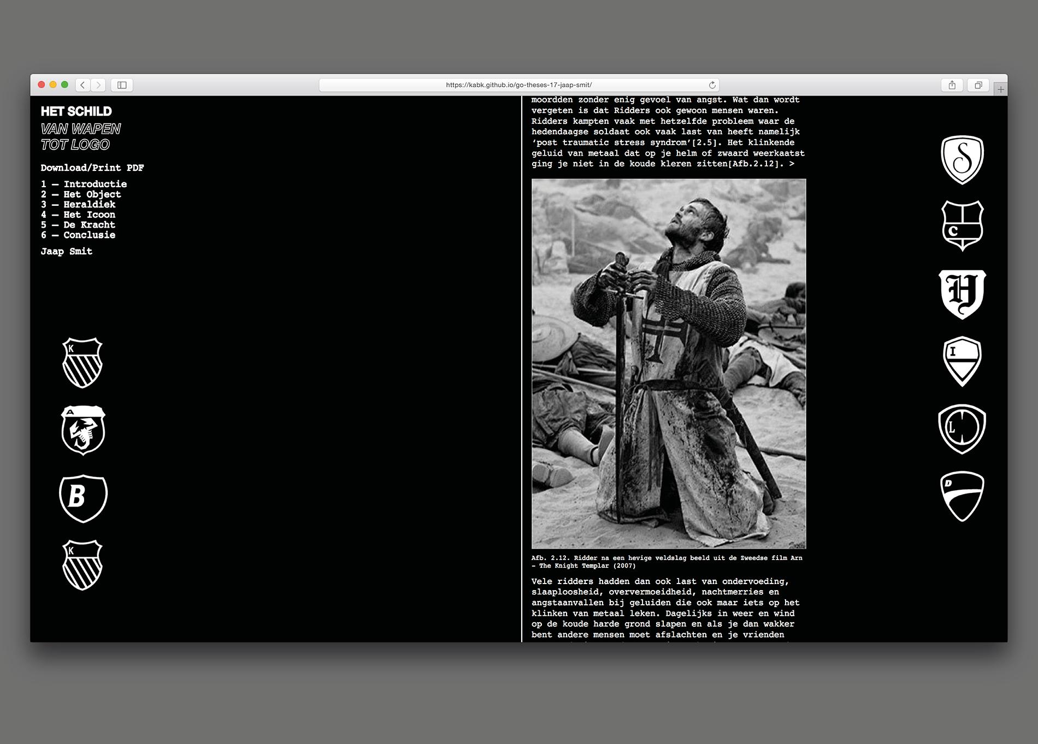This screenshot has width=1038, height=744.
Task: Go to chapter 6 – Conclusie
Action: pyautogui.click(x=78, y=235)
